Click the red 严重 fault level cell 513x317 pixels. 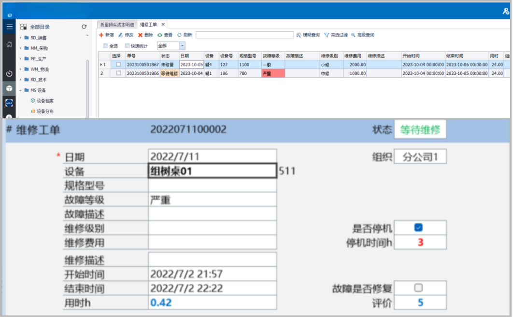273,73
